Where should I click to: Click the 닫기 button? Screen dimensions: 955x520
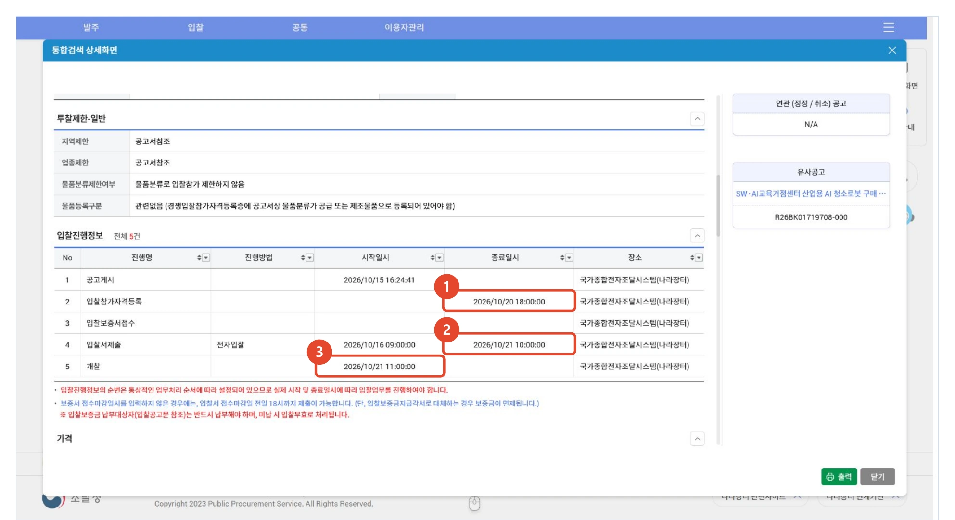878,477
